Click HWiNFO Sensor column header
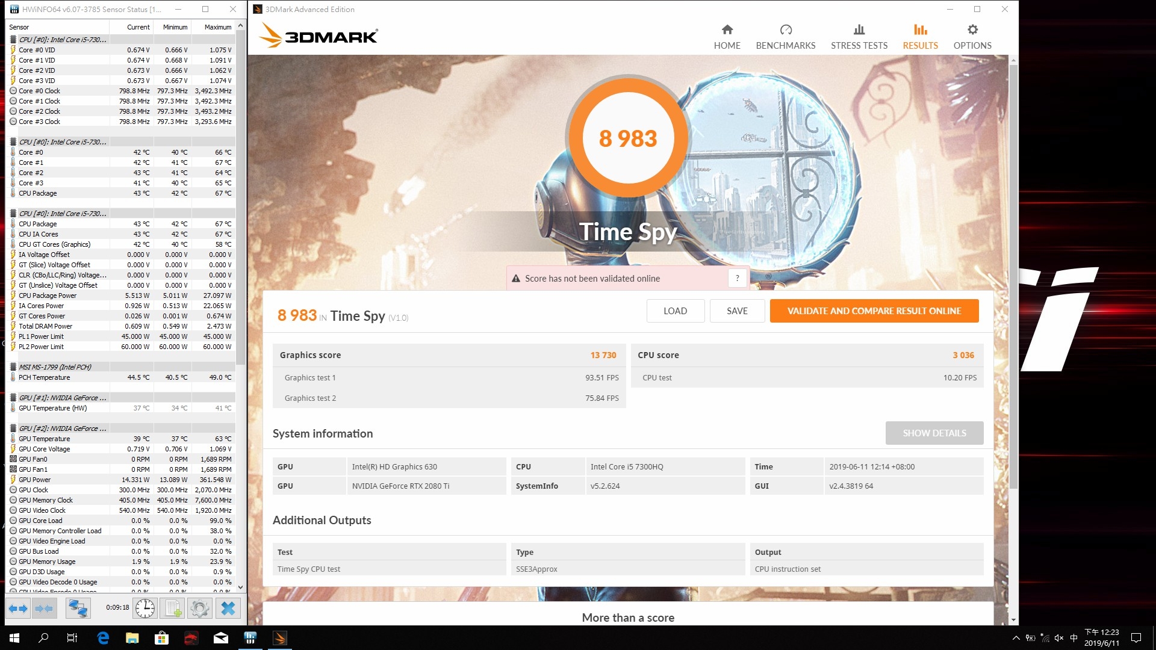Image resolution: width=1156 pixels, height=650 pixels. pyautogui.click(x=57, y=27)
